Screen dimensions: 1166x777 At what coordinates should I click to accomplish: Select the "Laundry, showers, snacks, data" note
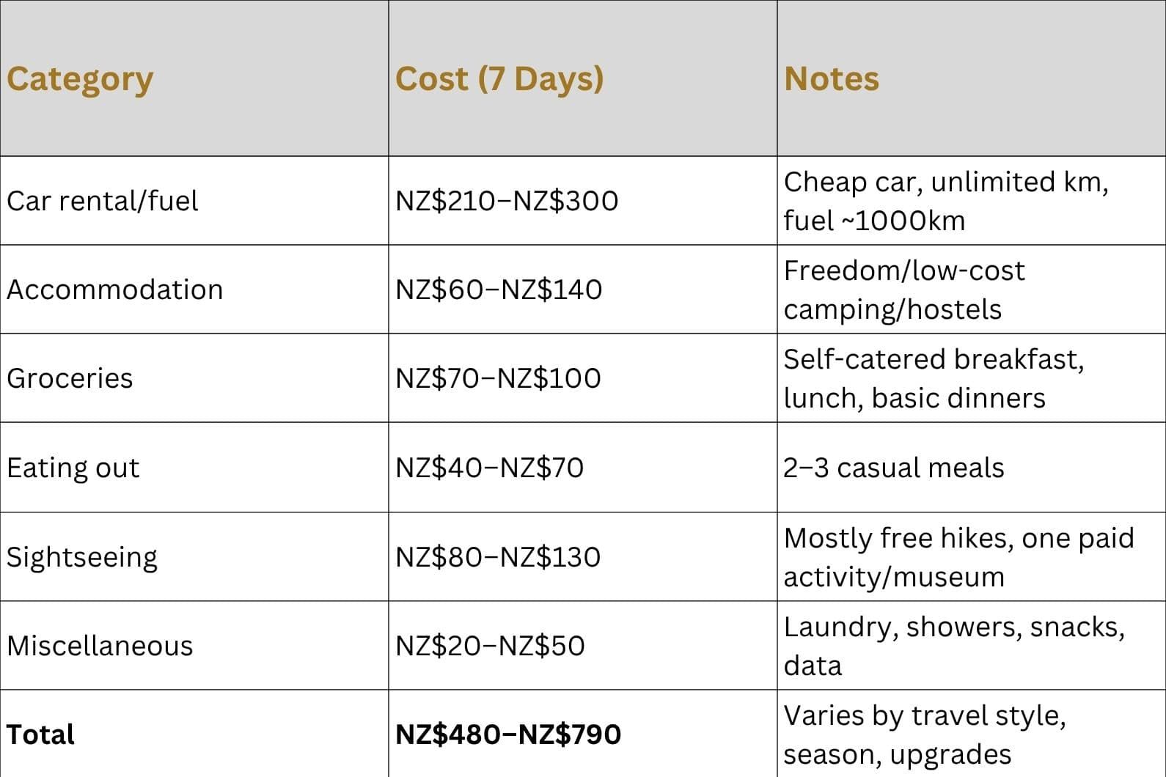point(953,646)
